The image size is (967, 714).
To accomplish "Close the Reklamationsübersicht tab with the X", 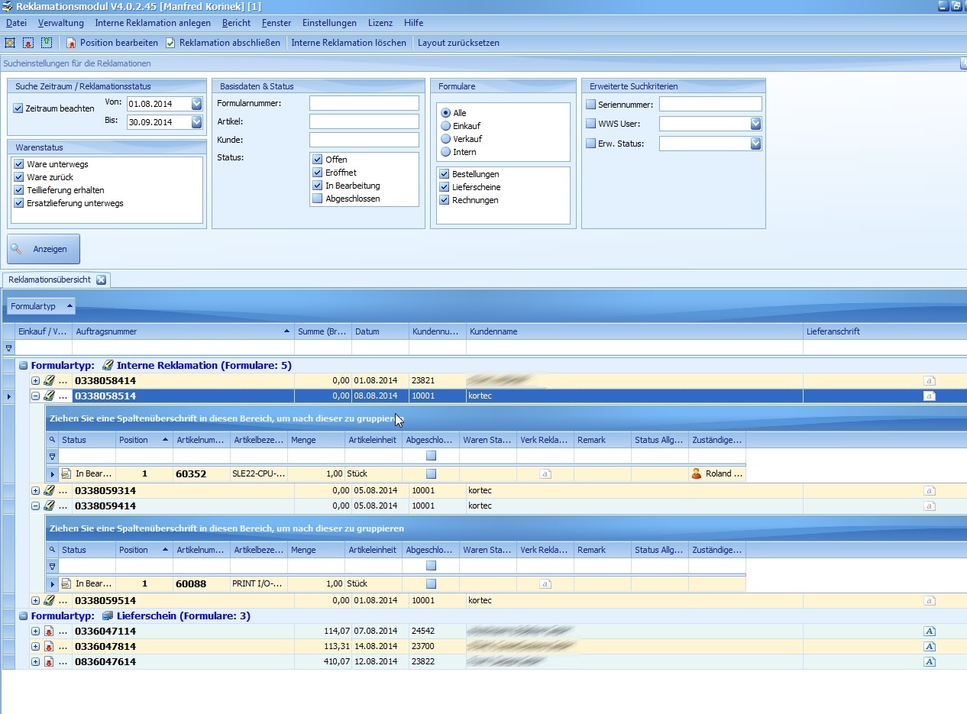I will click(x=101, y=279).
